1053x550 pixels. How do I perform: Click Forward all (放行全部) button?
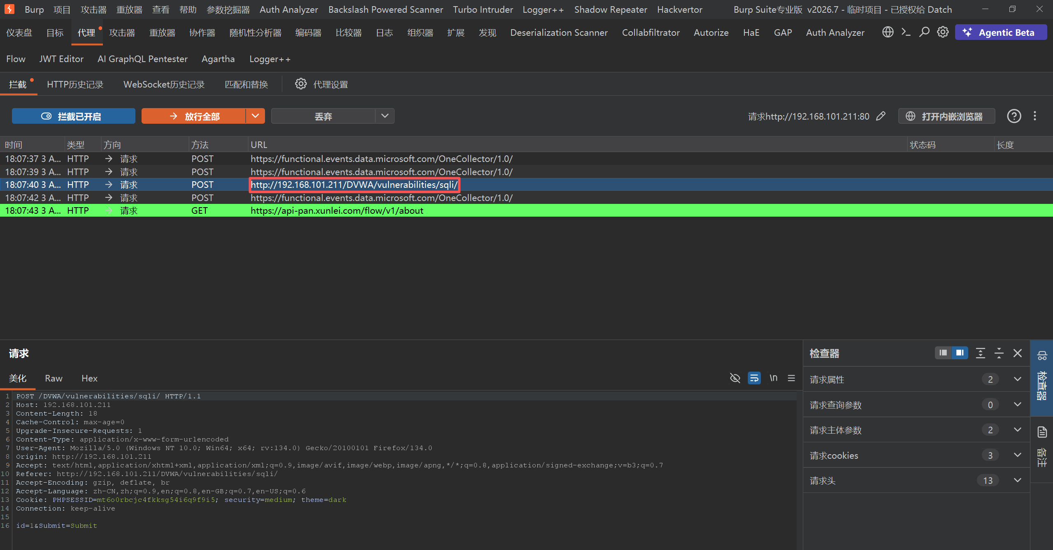click(x=193, y=116)
